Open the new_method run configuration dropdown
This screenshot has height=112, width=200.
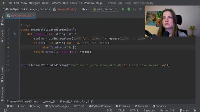click(105, 9)
